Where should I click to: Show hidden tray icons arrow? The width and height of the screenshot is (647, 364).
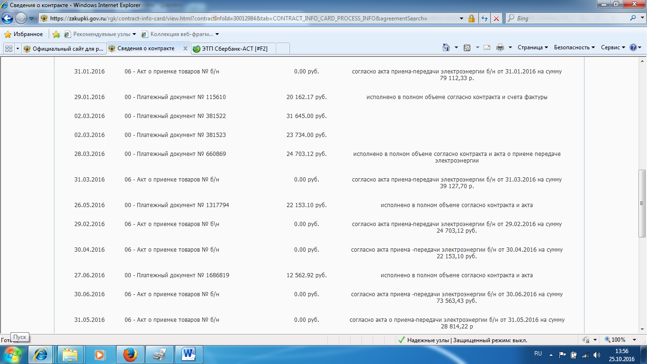click(551, 355)
